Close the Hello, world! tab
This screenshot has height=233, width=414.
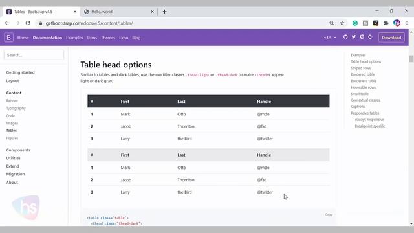[x=153, y=12]
